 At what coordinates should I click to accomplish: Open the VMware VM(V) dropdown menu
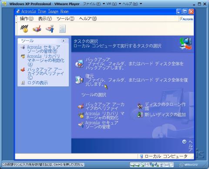pos(114,4)
